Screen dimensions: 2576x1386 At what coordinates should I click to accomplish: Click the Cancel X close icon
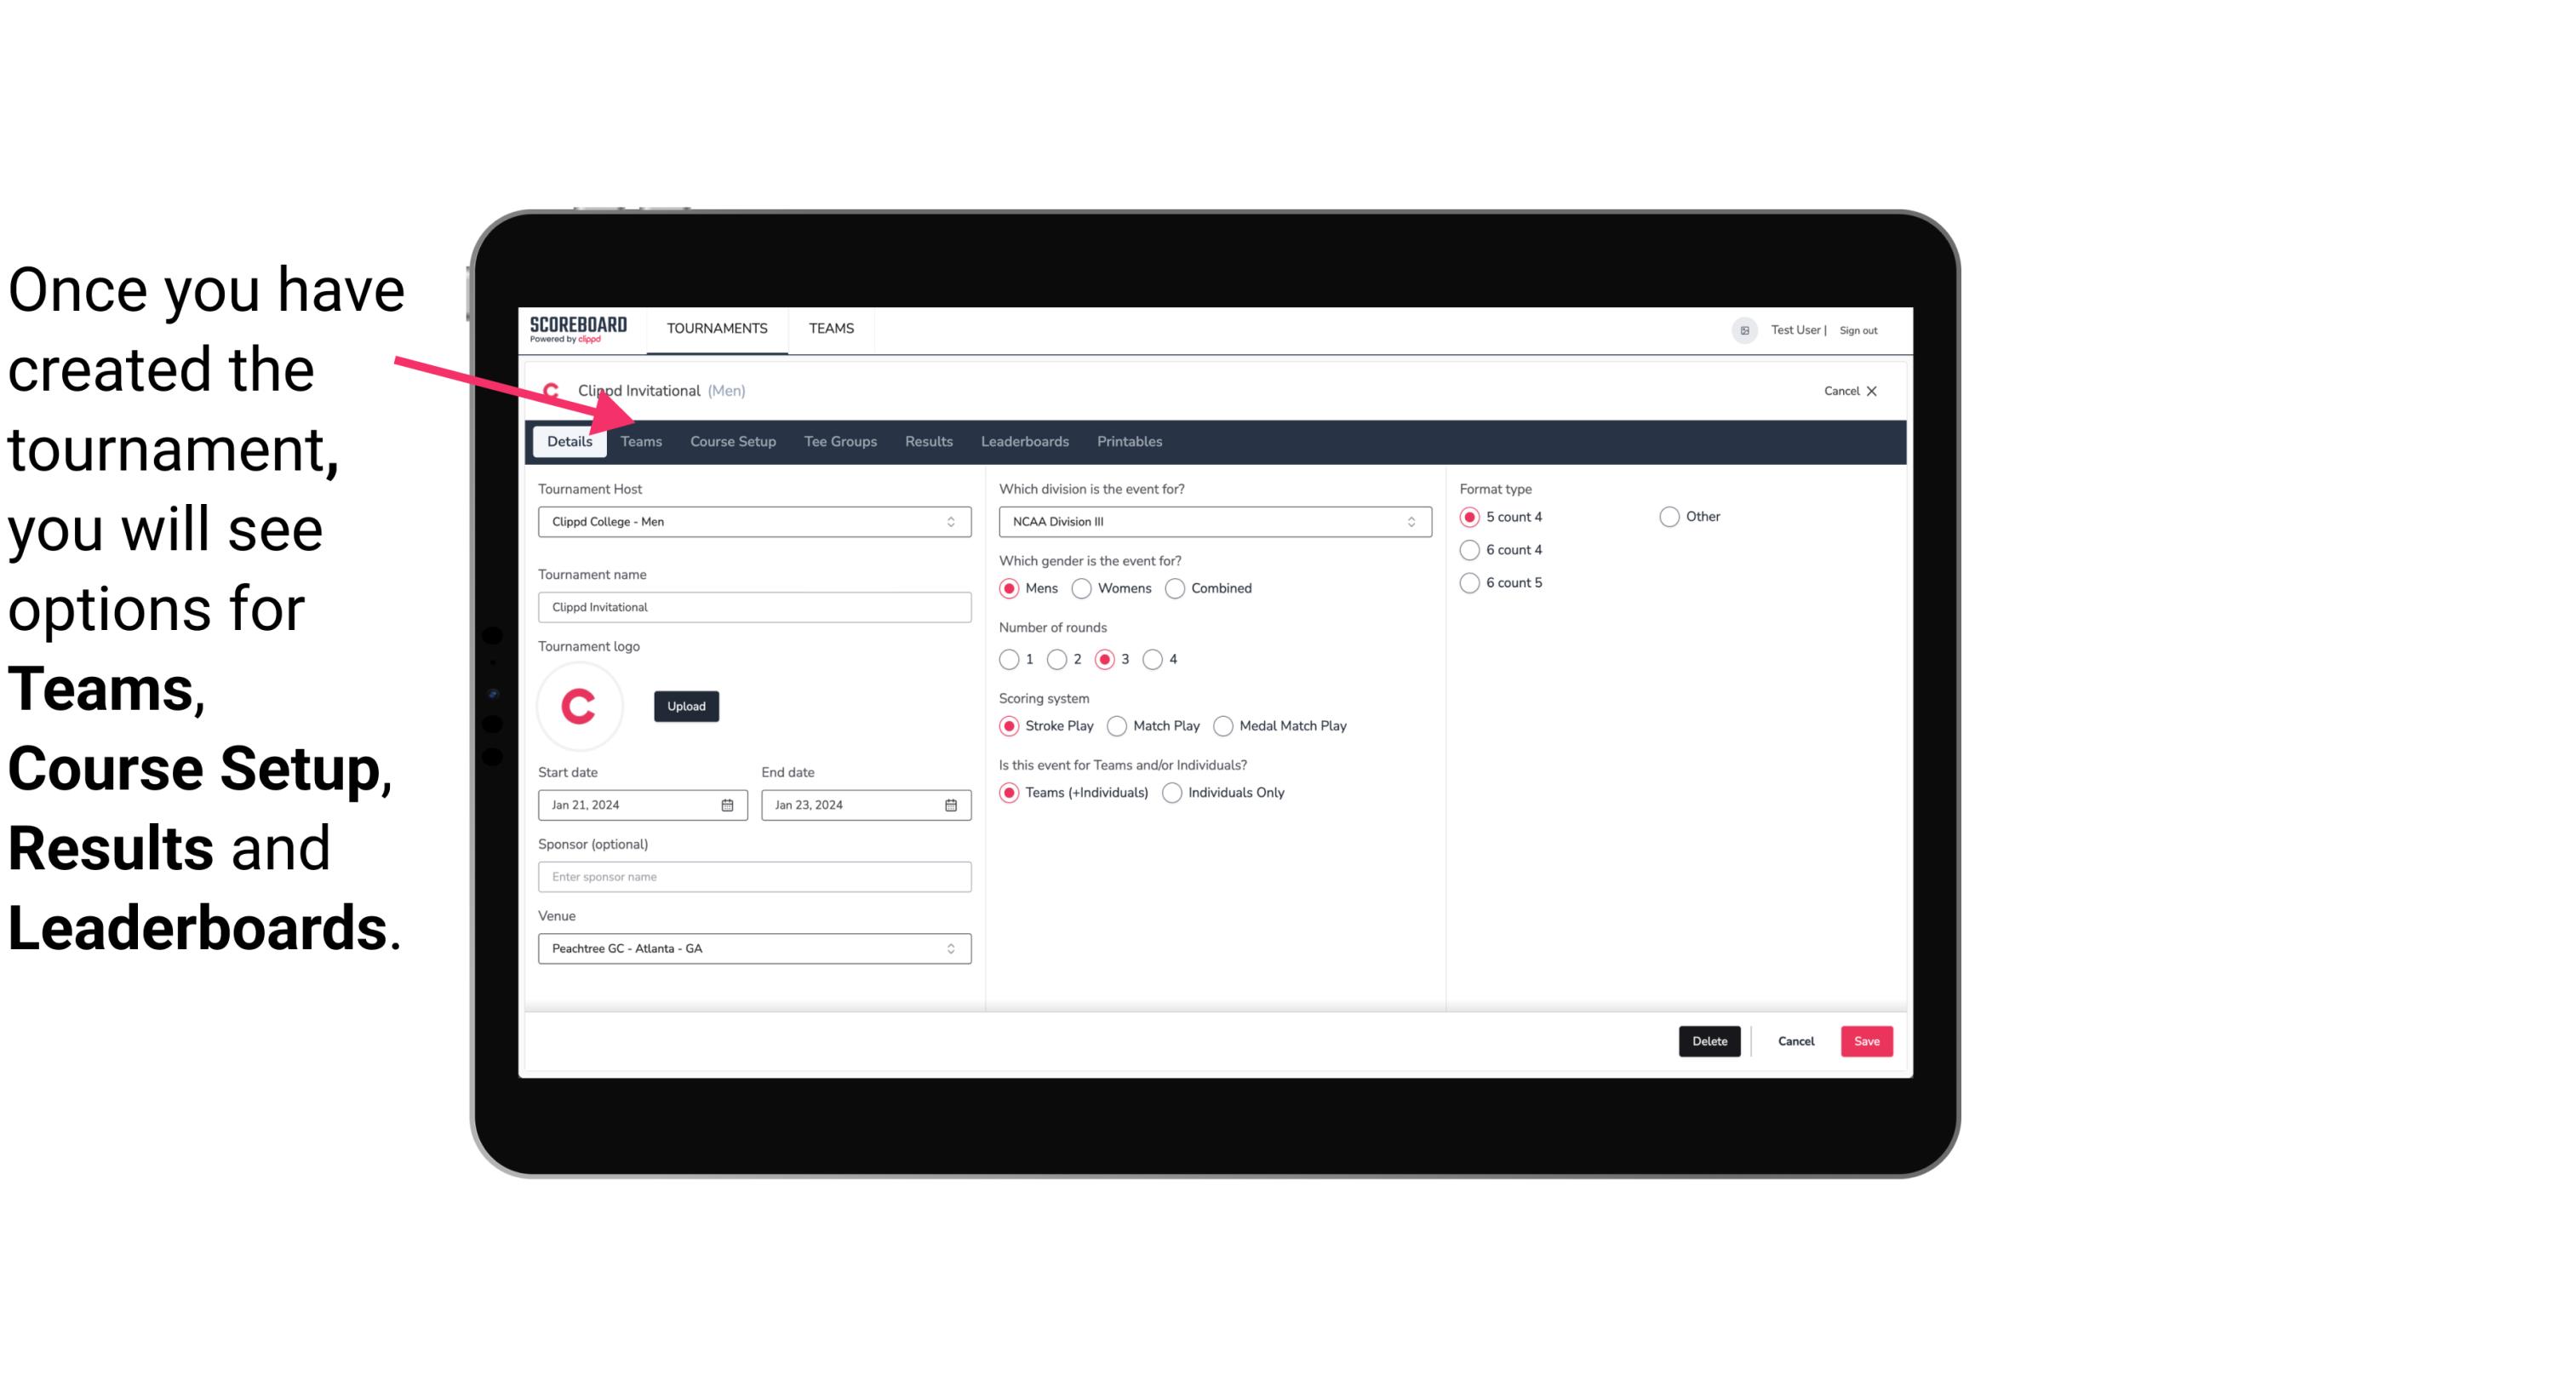point(1871,391)
